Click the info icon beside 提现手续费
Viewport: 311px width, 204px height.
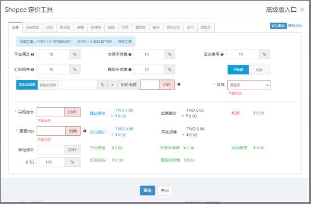(x=130, y=70)
